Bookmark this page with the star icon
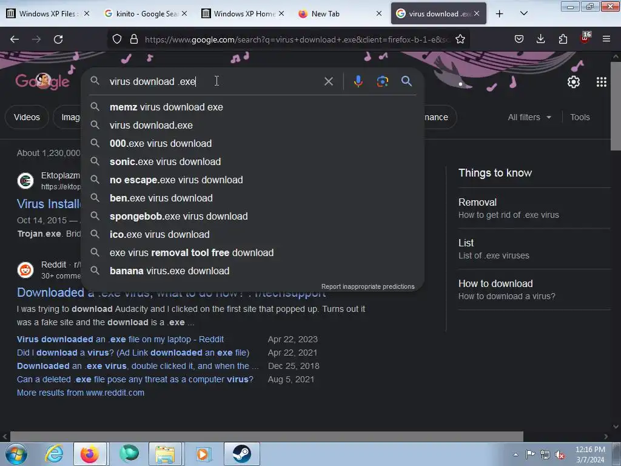The height and width of the screenshot is (466, 621). 460,39
